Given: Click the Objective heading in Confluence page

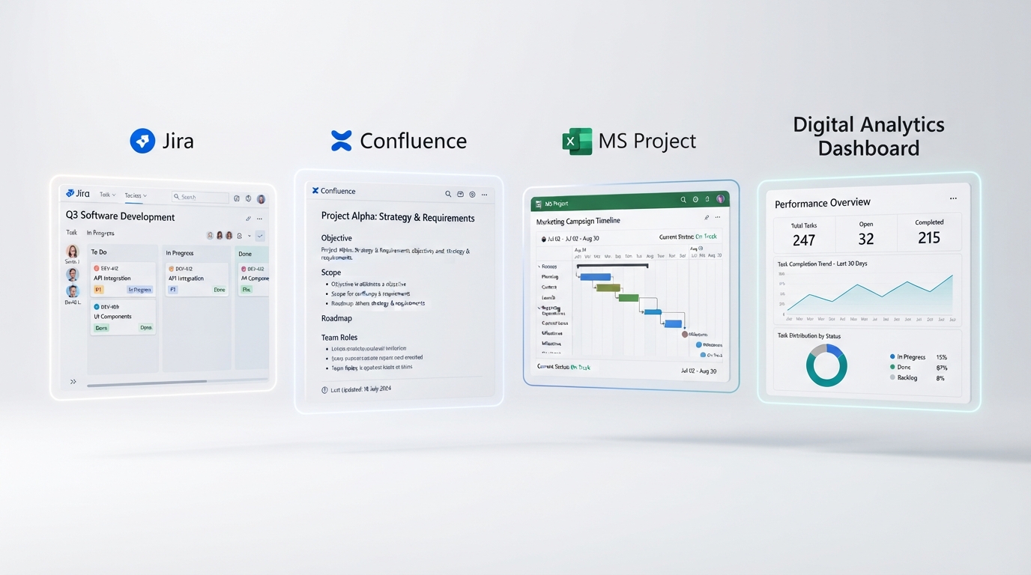Looking at the screenshot, I should pos(336,238).
